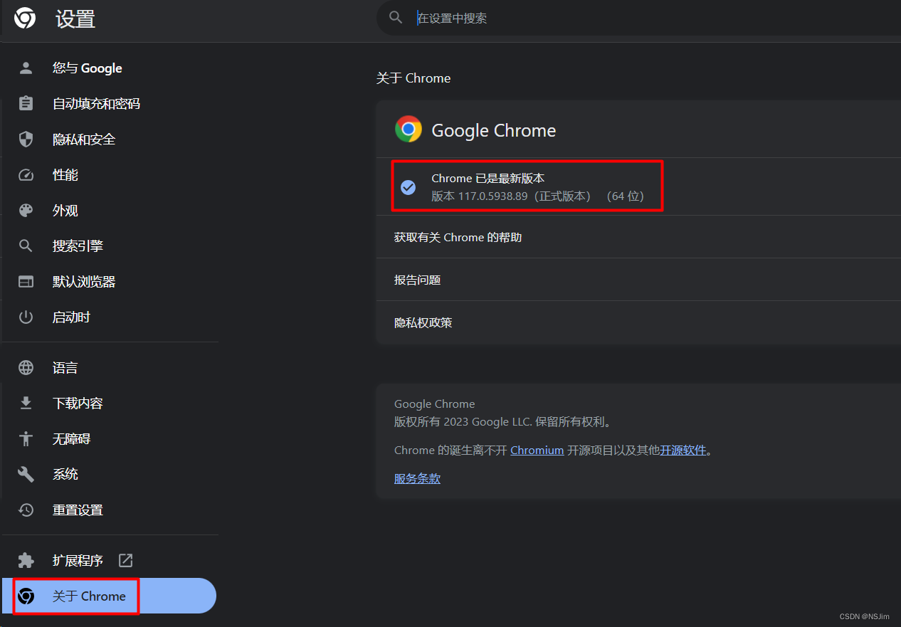901x627 pixels.
Task: Click the restore clock icon for 重置设置
Action: coord(26,510)
